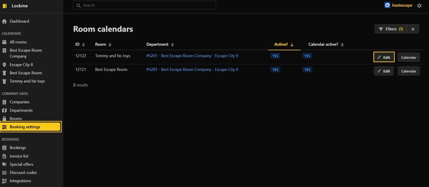The width and height of the screenshot is (429, 187).
Task: Open the Dashboard home icon
Action: (4, 21)
